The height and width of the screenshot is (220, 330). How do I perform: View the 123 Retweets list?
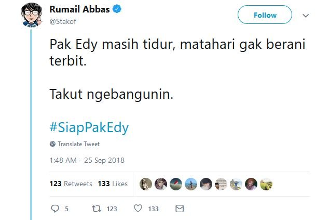pos(71,184)
